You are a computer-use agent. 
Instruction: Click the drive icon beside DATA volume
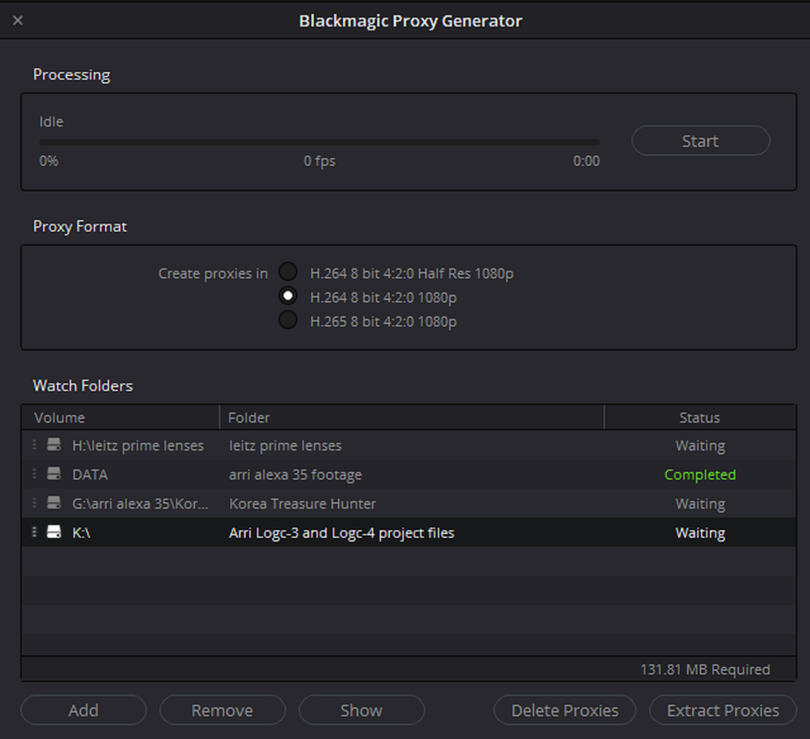point(54,475)
